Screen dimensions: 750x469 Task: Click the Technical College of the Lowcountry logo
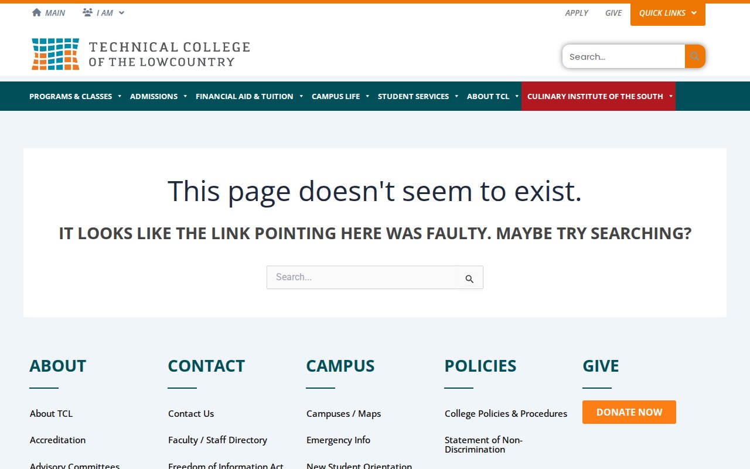tap(141, 55)
